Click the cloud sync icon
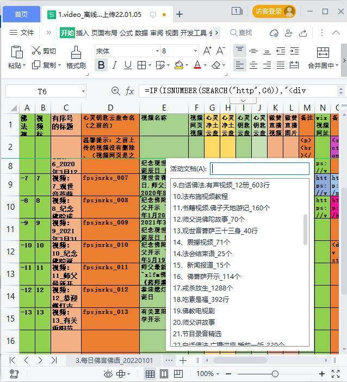This screenshot has height=382, width=347. [x=274, y=33]
